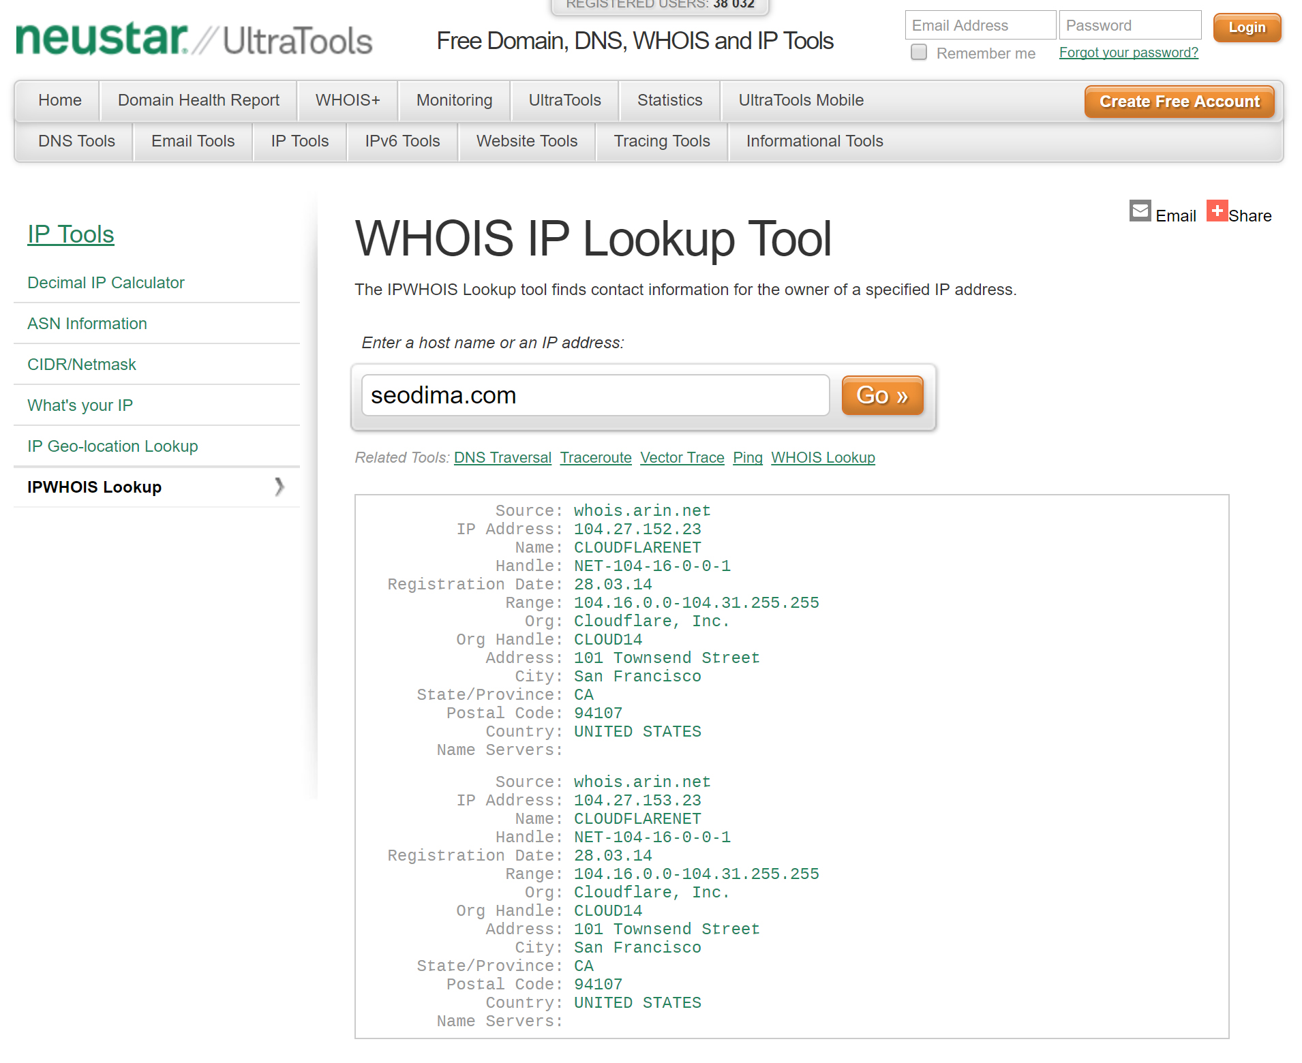Open the Traceroute related tool
This screenshot has width=1302, height=1063.
pyautogui.click(x=596, y=458)
